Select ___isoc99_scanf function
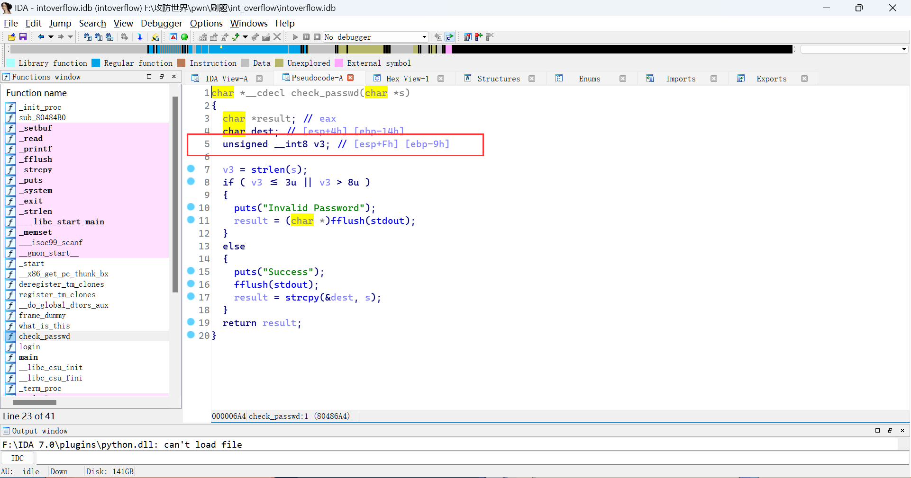The width and height of the screenshot is (911, 478). [51, 243]
